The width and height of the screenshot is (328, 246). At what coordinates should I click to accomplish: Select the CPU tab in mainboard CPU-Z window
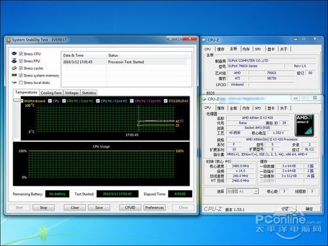[208, 49]
